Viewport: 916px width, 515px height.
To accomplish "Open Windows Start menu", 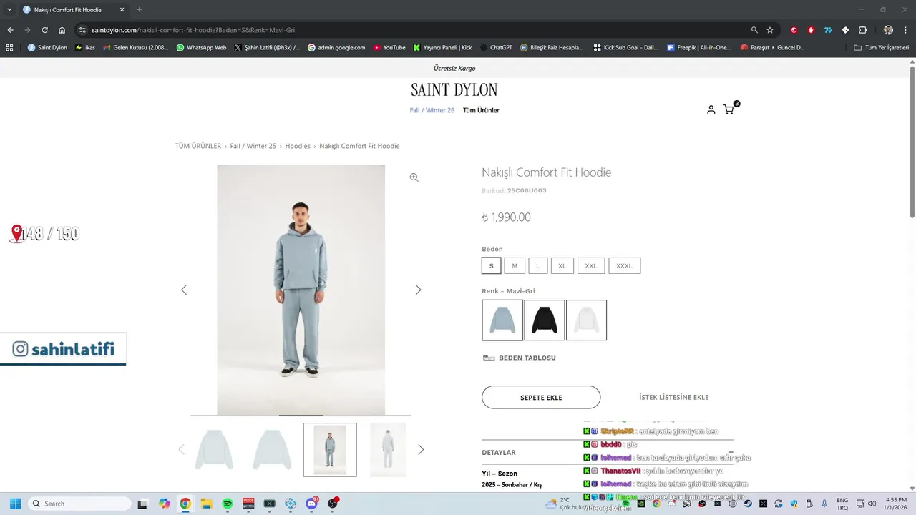I will tap(15, 504).
